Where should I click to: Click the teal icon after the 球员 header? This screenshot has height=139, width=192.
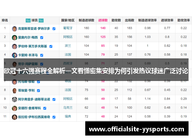[41, 20]
